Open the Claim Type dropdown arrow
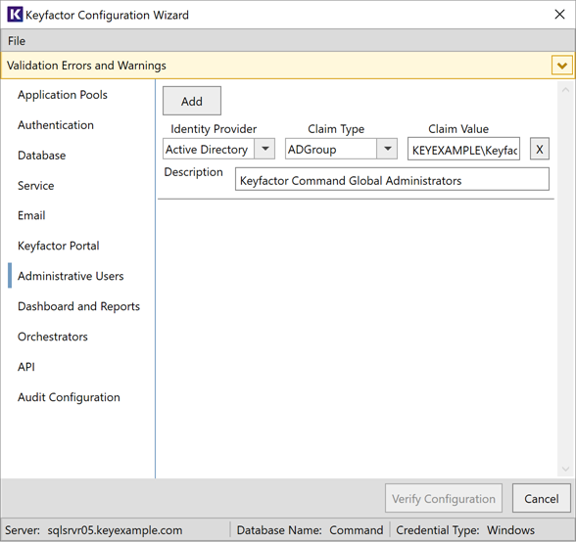 387,149
